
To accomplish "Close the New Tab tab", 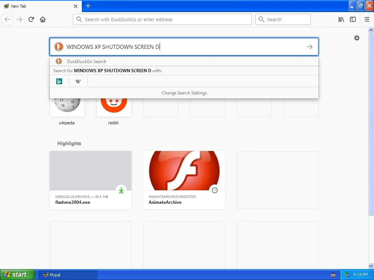I will (76, 6).
